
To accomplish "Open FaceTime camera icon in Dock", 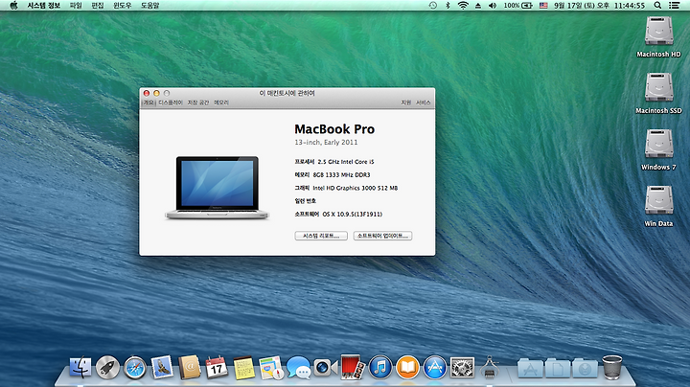I will click(x=326, y=368).
